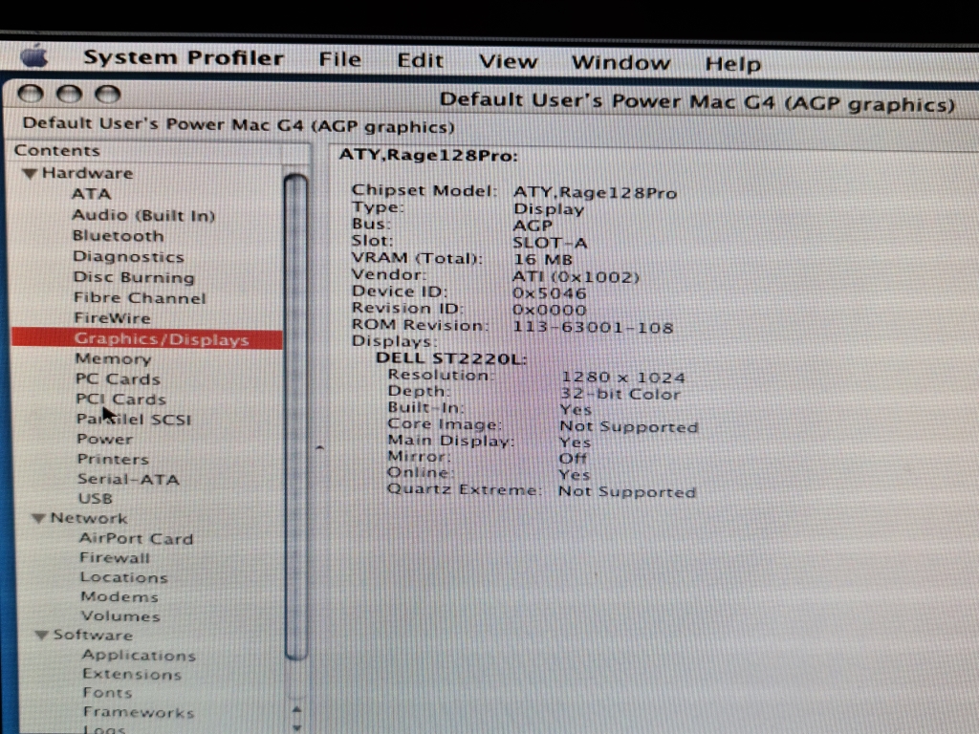Select the Serial-ATA entry
Screen dimensions: 979x734
128,480
